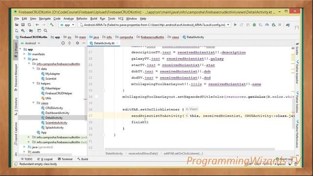Click the Attach debugger to process icon
The height and width of the screenshot is (176, 313).
tap(274, 25)
